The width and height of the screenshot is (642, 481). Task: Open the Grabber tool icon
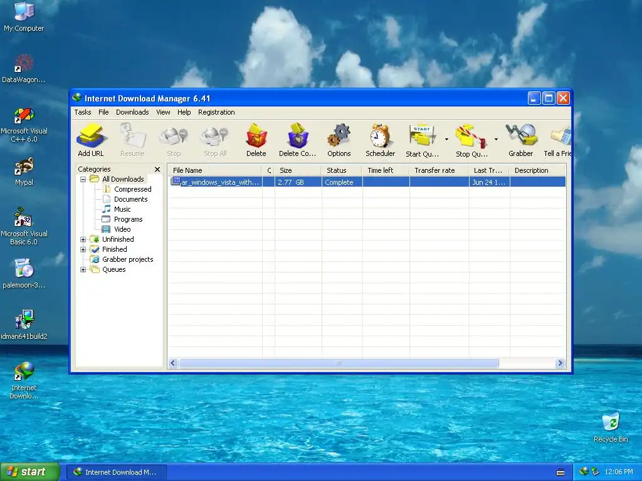pyautogui.click(x=521, y=136)
